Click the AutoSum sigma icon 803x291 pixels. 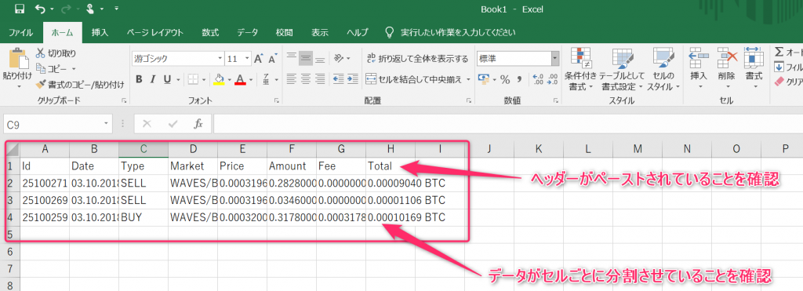(x=779, y=53)
